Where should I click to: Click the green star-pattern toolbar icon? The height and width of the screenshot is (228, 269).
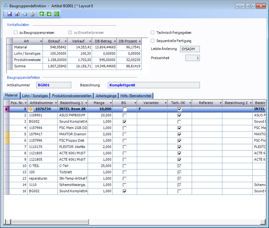(57, 14)
